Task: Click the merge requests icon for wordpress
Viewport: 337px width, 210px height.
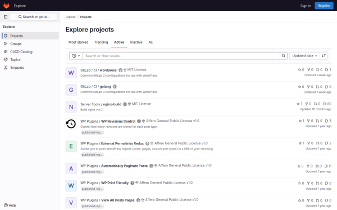Action: coord(318,70)
